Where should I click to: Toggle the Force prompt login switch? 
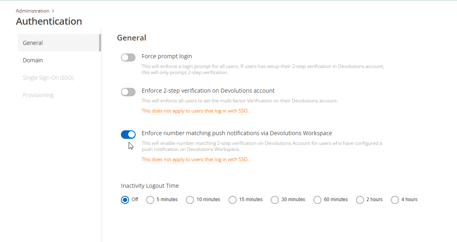pyautogui.click(x=128, y=57)
